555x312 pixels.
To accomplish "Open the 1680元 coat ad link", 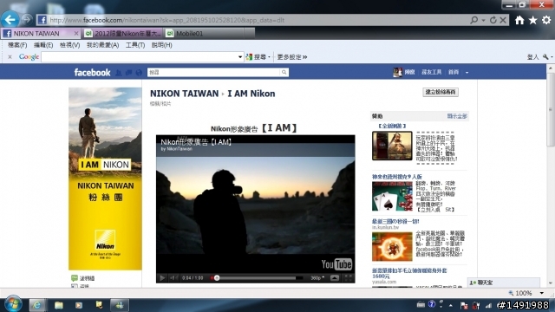I will (409, 273).
